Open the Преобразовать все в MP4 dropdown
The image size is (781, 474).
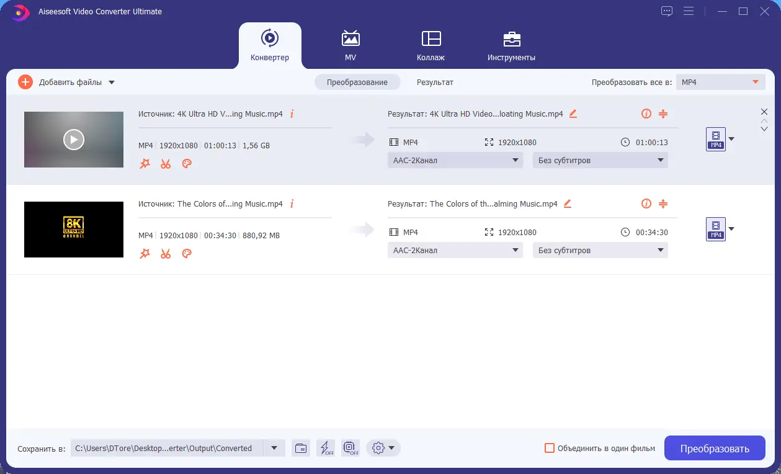pos(720,82)
